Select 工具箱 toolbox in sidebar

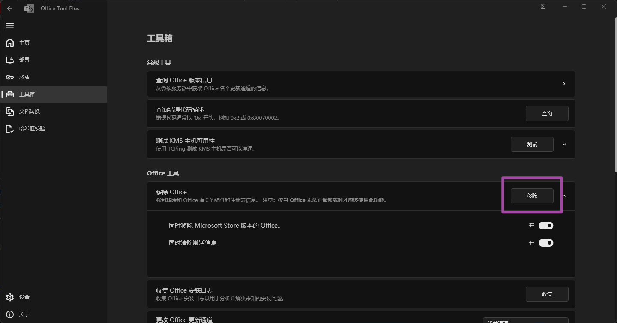[54, 94]
